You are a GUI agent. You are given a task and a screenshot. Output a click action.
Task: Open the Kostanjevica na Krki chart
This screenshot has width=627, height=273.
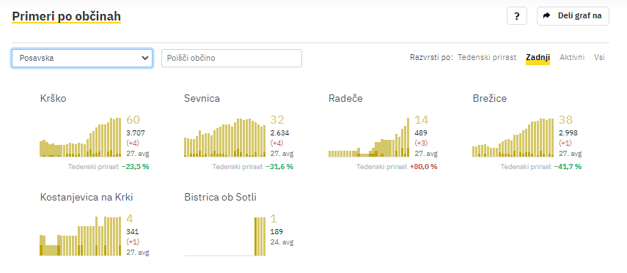coord(81,236)
